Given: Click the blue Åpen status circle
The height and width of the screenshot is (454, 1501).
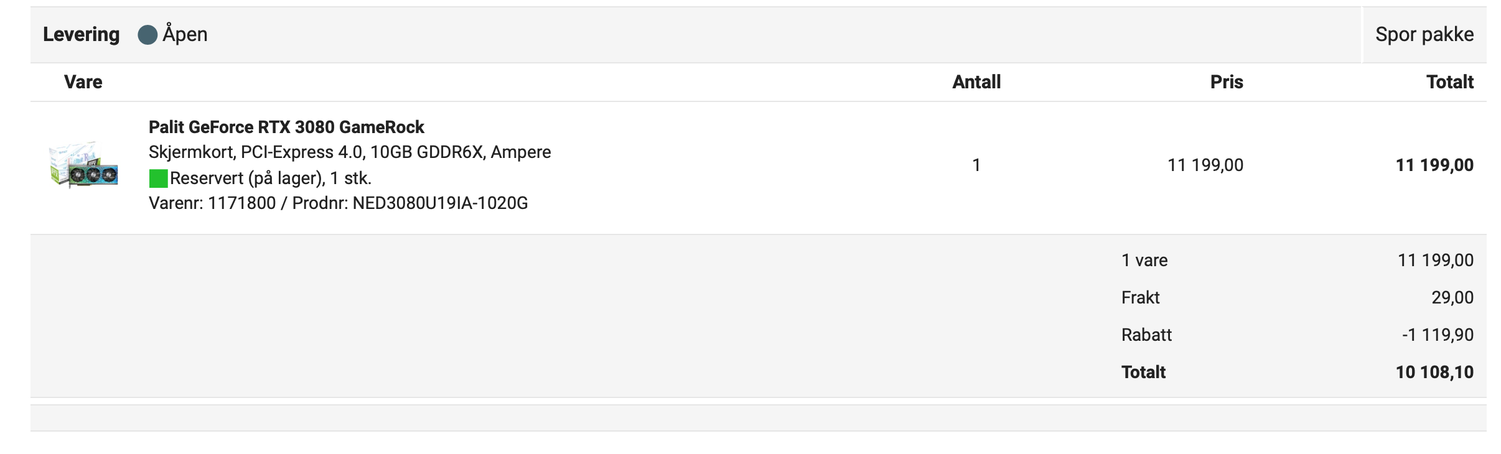Looking at the screenshot, I should click(147, 35).
